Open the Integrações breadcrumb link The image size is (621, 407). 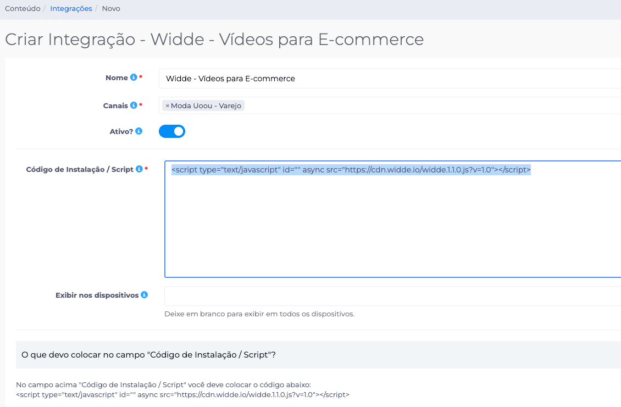click(71, 8)
